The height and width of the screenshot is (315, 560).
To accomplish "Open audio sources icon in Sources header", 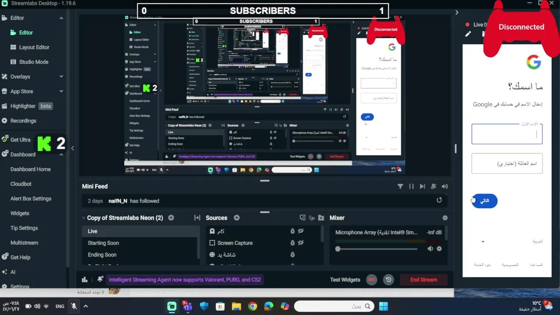I will click(x=312, y=218).
